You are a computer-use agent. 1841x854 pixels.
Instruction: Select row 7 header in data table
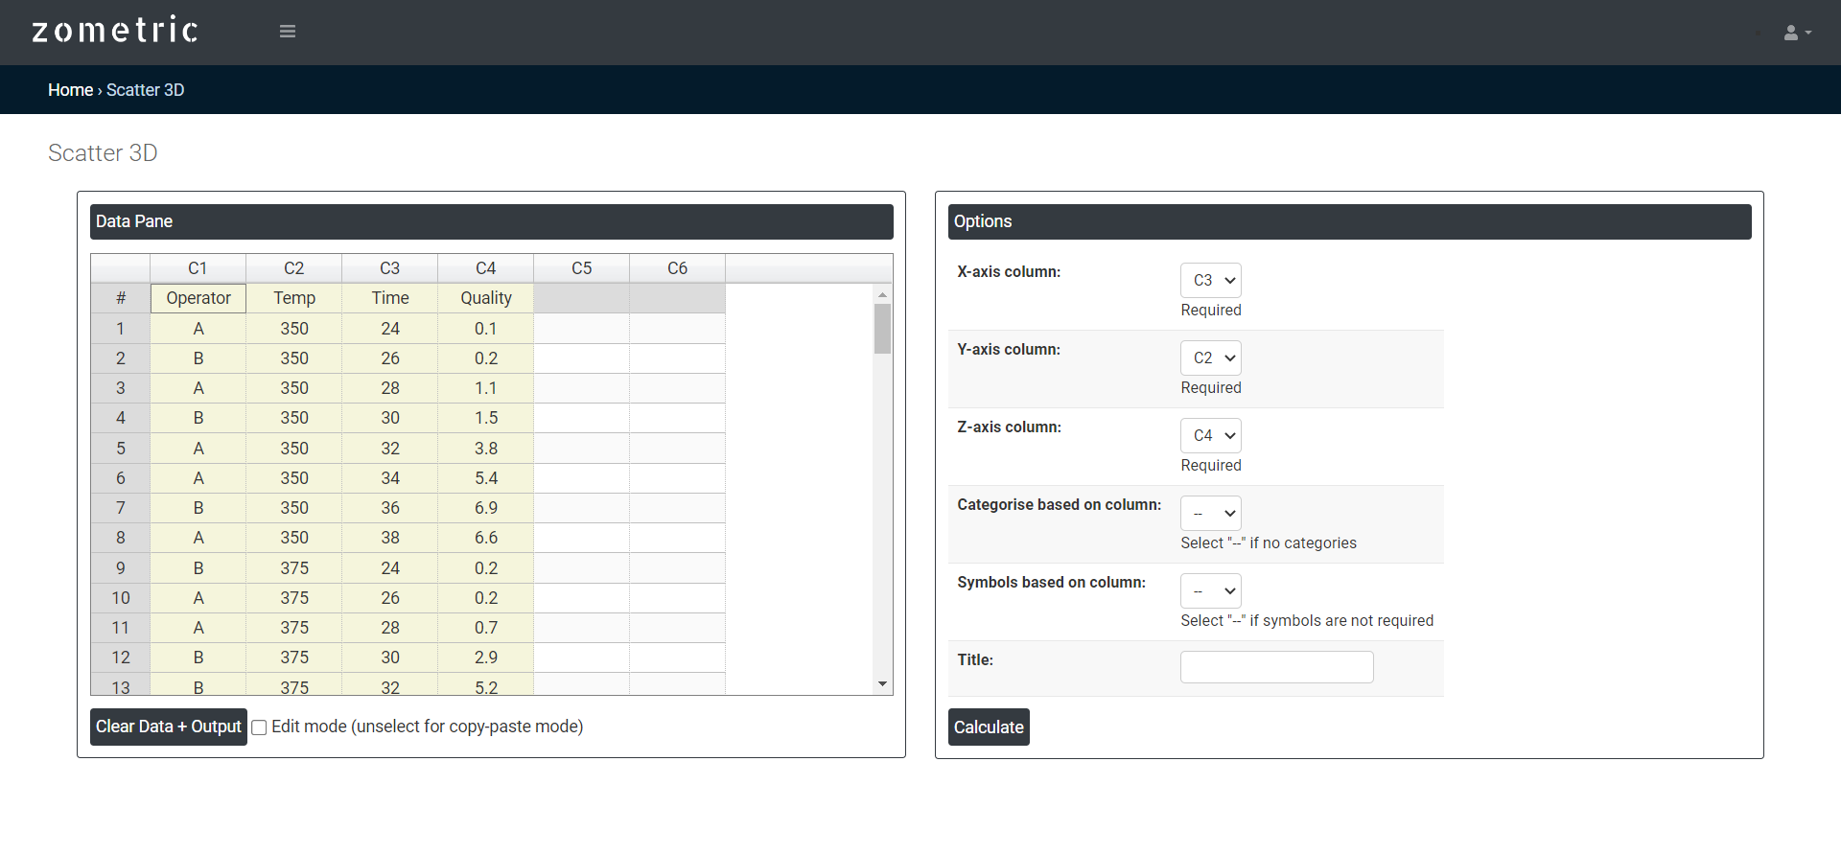pos(121,508)
